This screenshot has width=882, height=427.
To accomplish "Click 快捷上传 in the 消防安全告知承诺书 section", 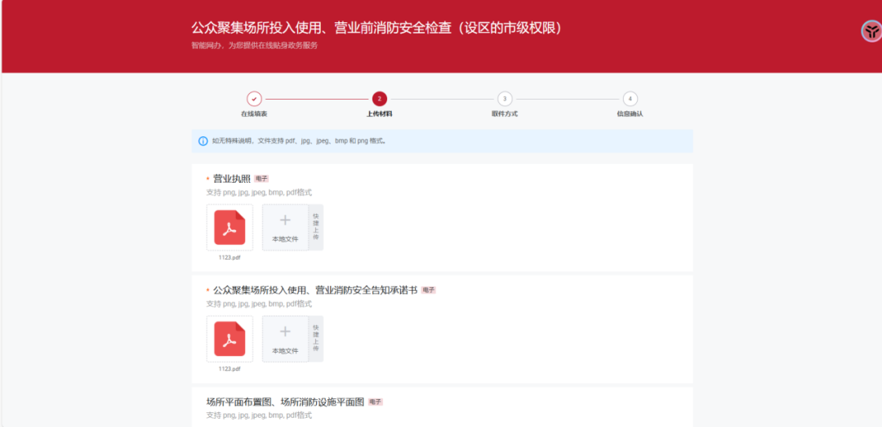I will (x=316, y=339).
